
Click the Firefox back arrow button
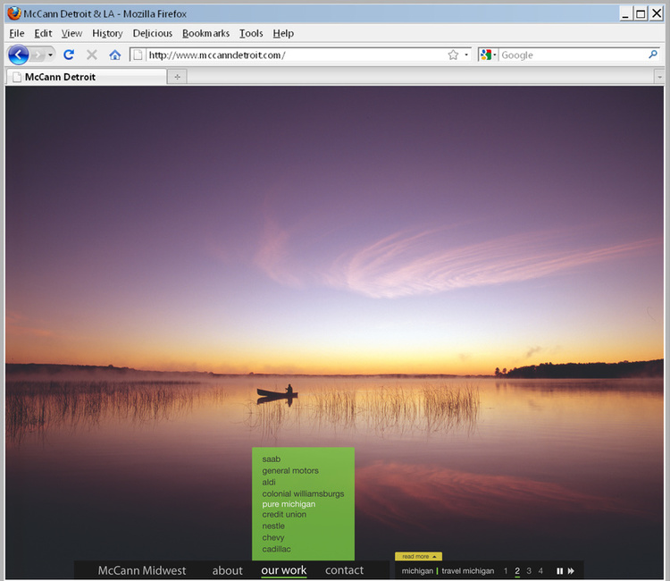coord(18,55)
